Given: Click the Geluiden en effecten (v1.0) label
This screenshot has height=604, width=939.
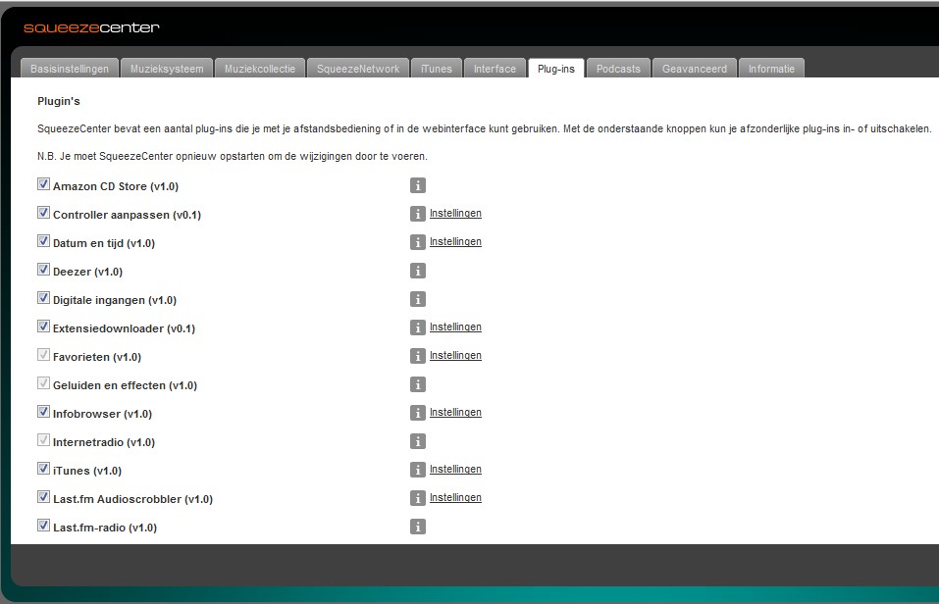Looking at the screenshot, I should pos(125,385).
